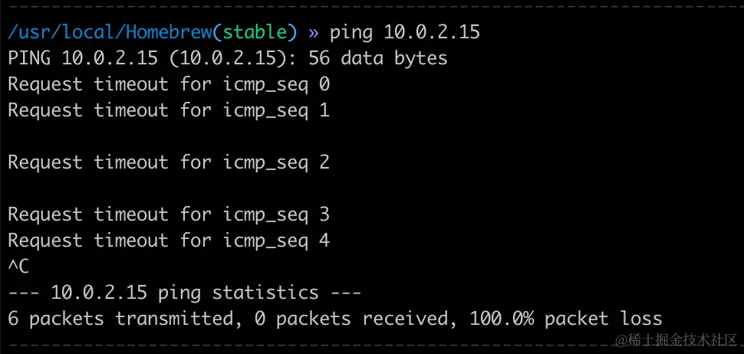
Task: Click the IP address after typed ping command
Action: 432,32
